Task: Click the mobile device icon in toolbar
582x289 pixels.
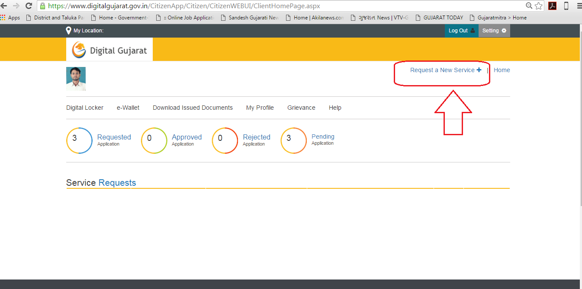Action: coord(566,6)
